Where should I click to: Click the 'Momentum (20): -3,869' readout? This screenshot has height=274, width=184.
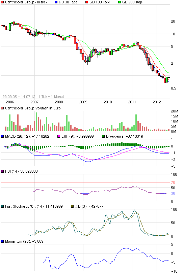24,241
